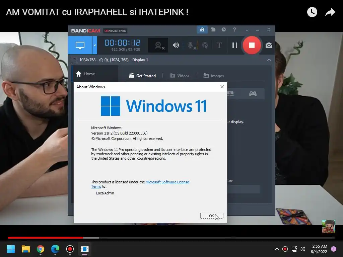Screen dimensions: 343x257
Task: Open Home in Bandicam sidebar
Action: (95, 74)
